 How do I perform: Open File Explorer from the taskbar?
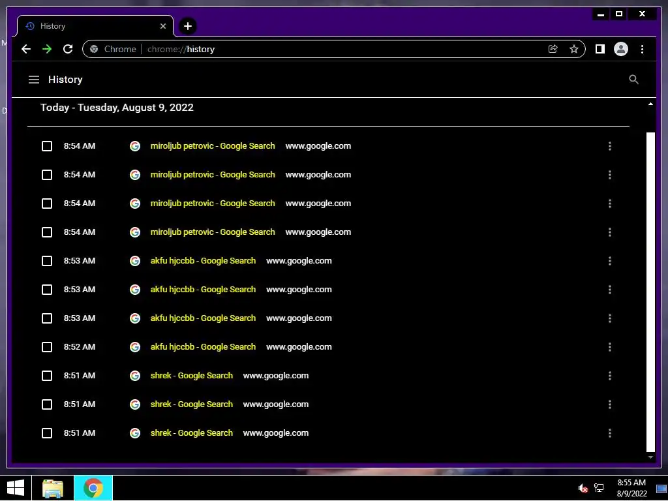point(52,488)
